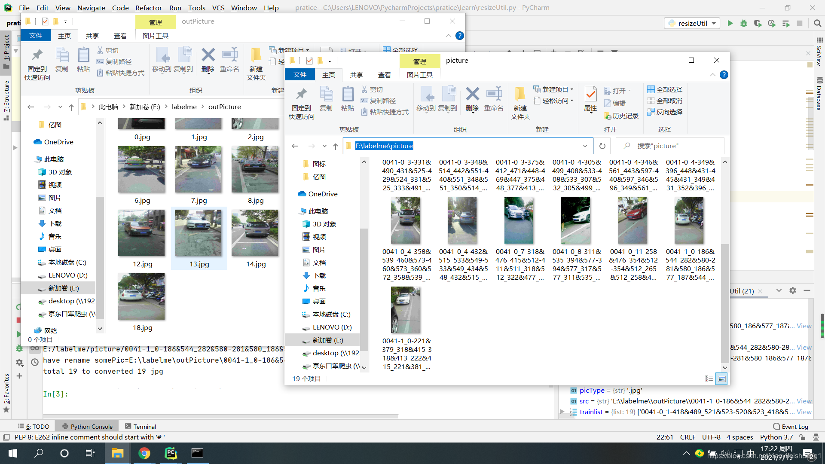Open PyCharm Search Everywhere magnifier icon

817,23
